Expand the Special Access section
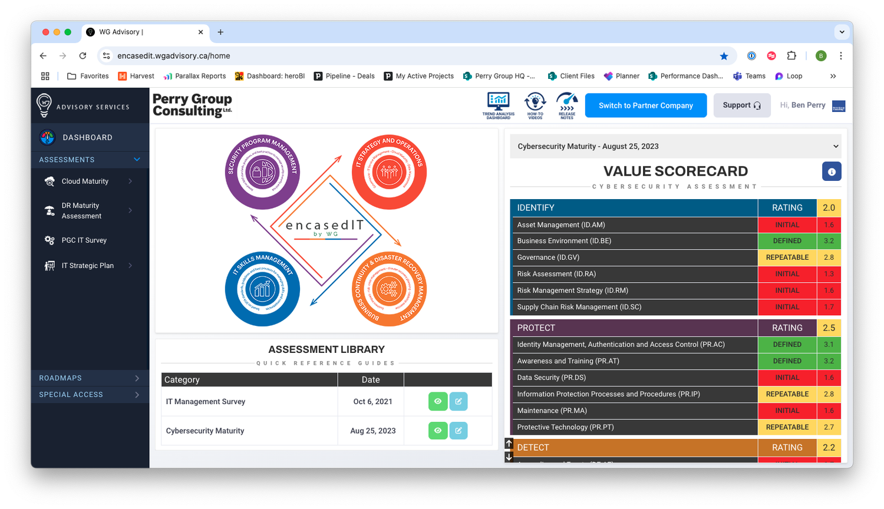This screenshot has width=884, height=509. point(90,395)
